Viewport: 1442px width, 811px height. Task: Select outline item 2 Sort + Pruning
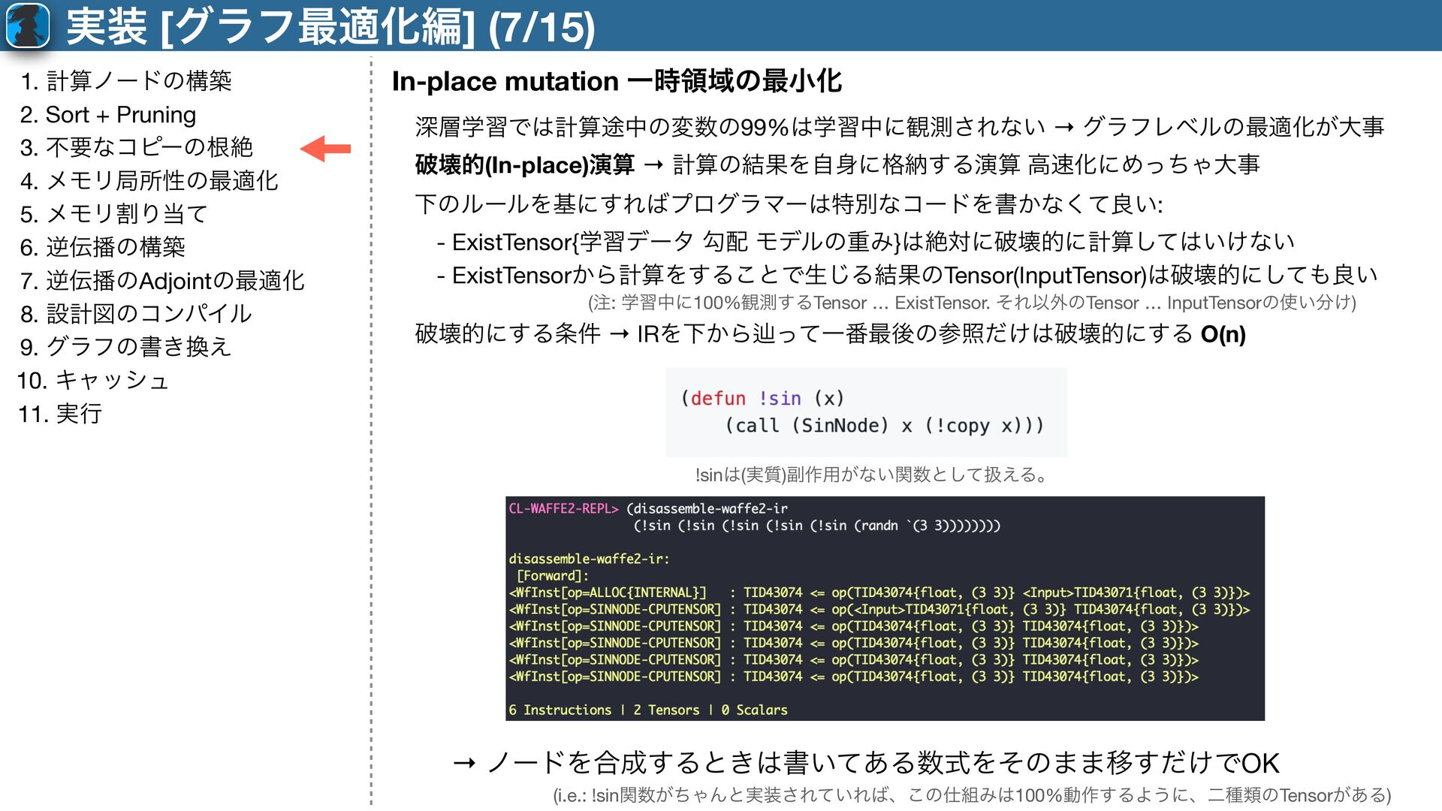(x=108, y=114)
